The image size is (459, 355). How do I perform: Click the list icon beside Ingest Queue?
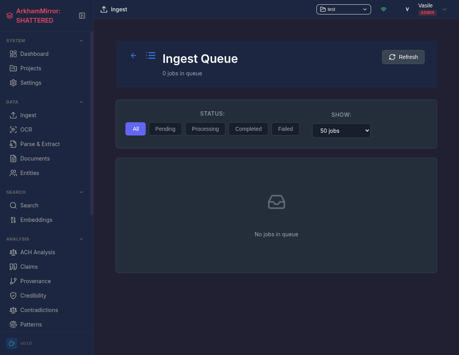pyautogui.click(x=151, y=55)
